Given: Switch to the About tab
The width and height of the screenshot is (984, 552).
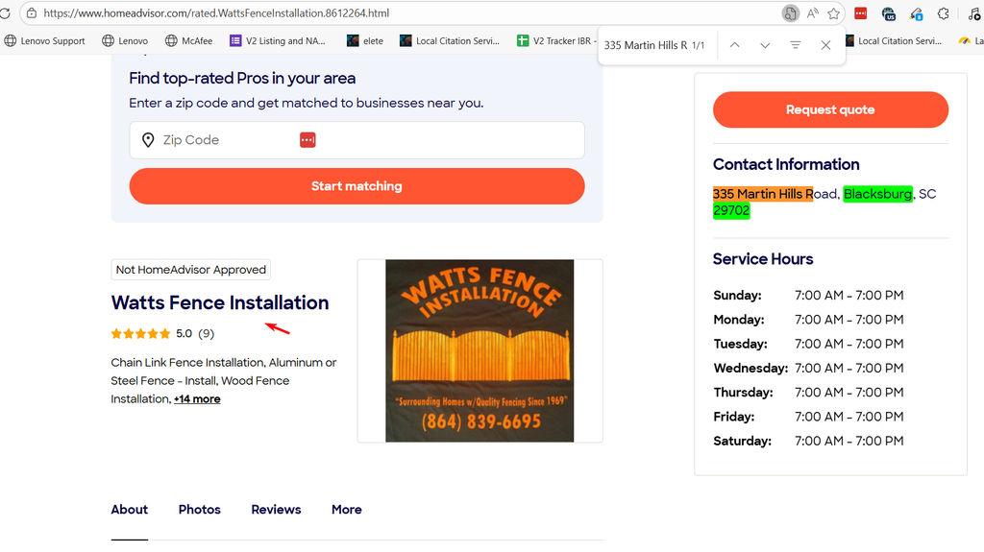Looking at the screenshot, I should tap(130, 510).
